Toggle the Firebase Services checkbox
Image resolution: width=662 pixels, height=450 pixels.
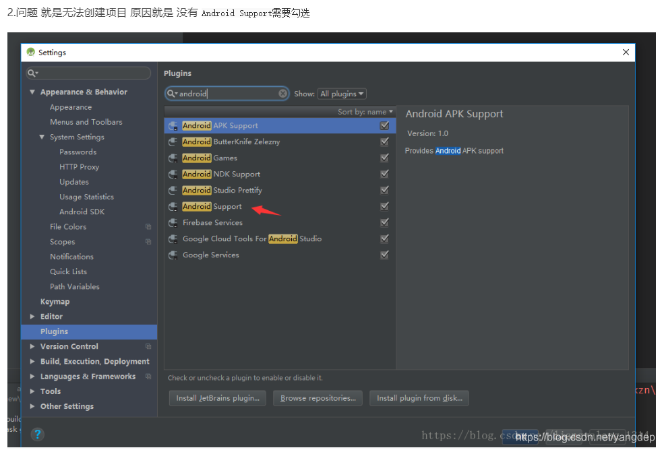[x=385, y=222]
